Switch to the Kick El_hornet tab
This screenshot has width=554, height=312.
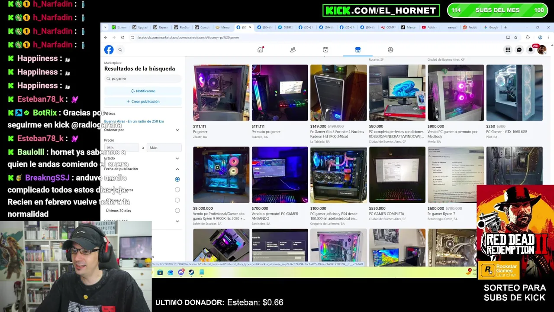pyautogui.click(x=119, y=27)
